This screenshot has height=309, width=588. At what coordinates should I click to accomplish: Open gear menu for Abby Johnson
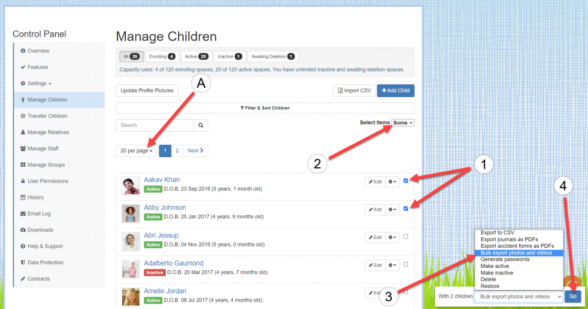tap(392, 210)
